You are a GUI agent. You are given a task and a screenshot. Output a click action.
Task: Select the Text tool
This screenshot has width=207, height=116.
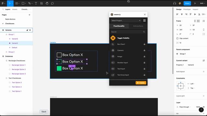pyautogui.click(x=36, y=4)
